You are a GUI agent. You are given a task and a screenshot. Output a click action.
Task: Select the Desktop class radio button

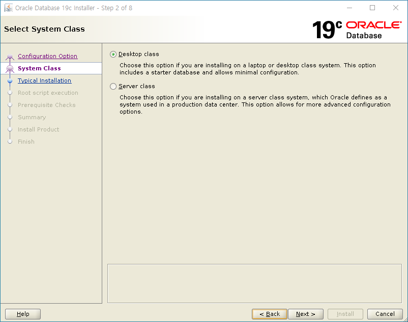113,54
